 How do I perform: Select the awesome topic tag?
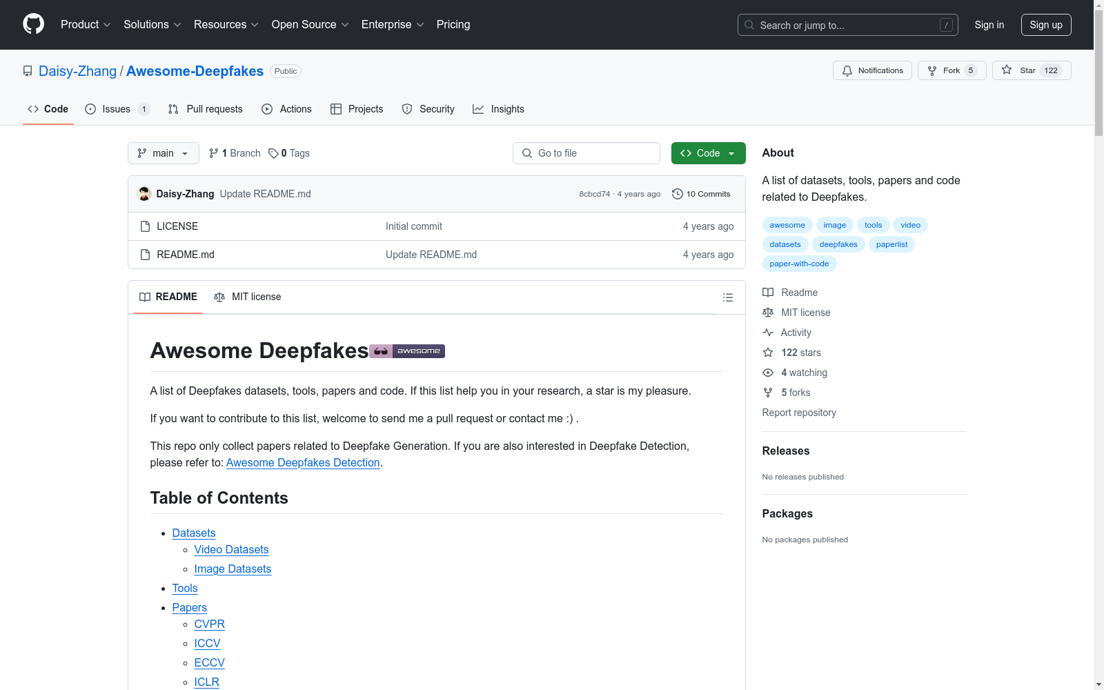787,225
